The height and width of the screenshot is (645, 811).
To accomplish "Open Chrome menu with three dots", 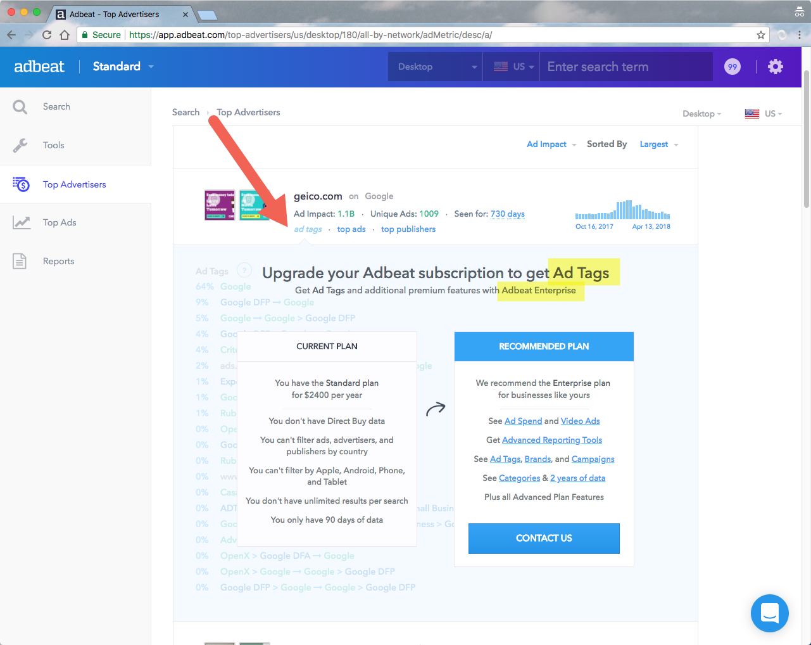I will 800,35.
